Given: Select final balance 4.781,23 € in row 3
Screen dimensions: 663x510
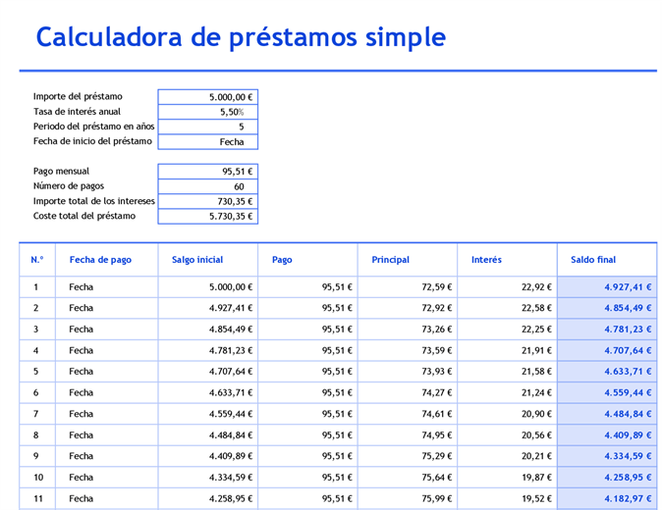Looking at the screenshot, I should tap(607, 330).
